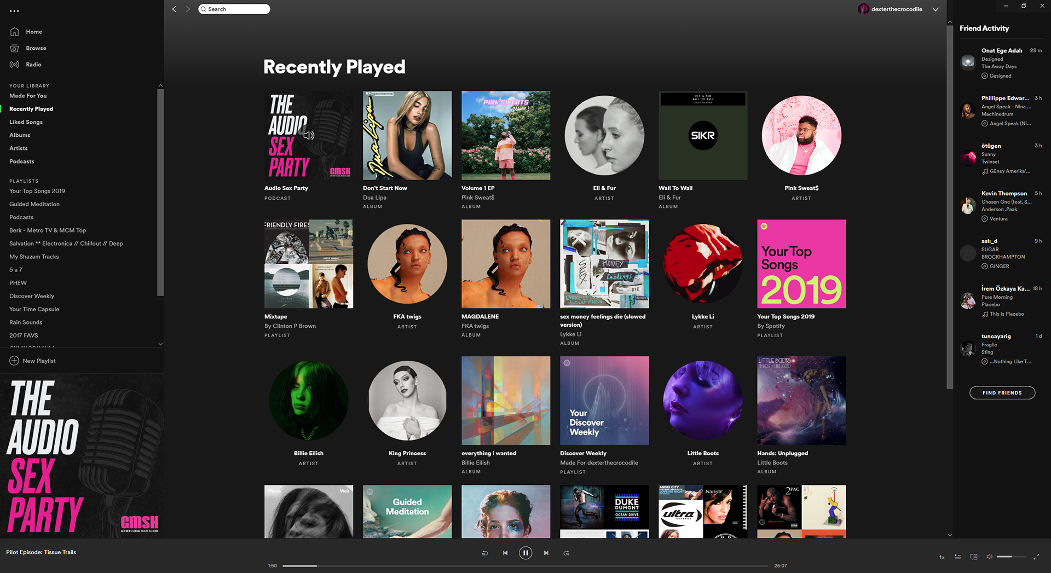Skip to the next track
Viewport: 1051px width, 573px height.
(x=546, y=553)
